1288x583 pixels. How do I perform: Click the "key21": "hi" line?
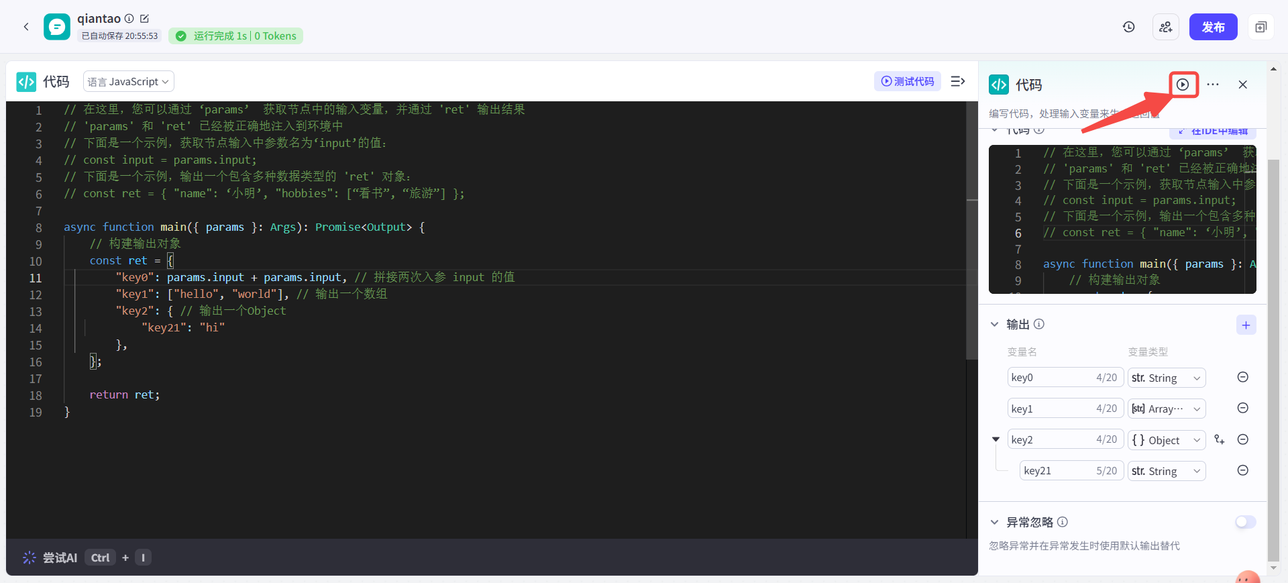pos(183,327)
